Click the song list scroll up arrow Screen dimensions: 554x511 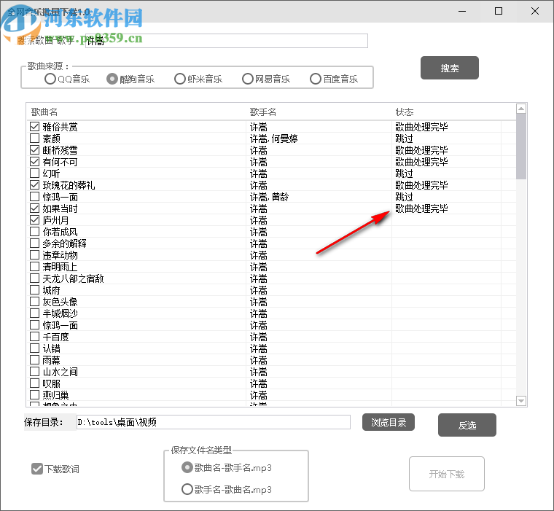520,109
